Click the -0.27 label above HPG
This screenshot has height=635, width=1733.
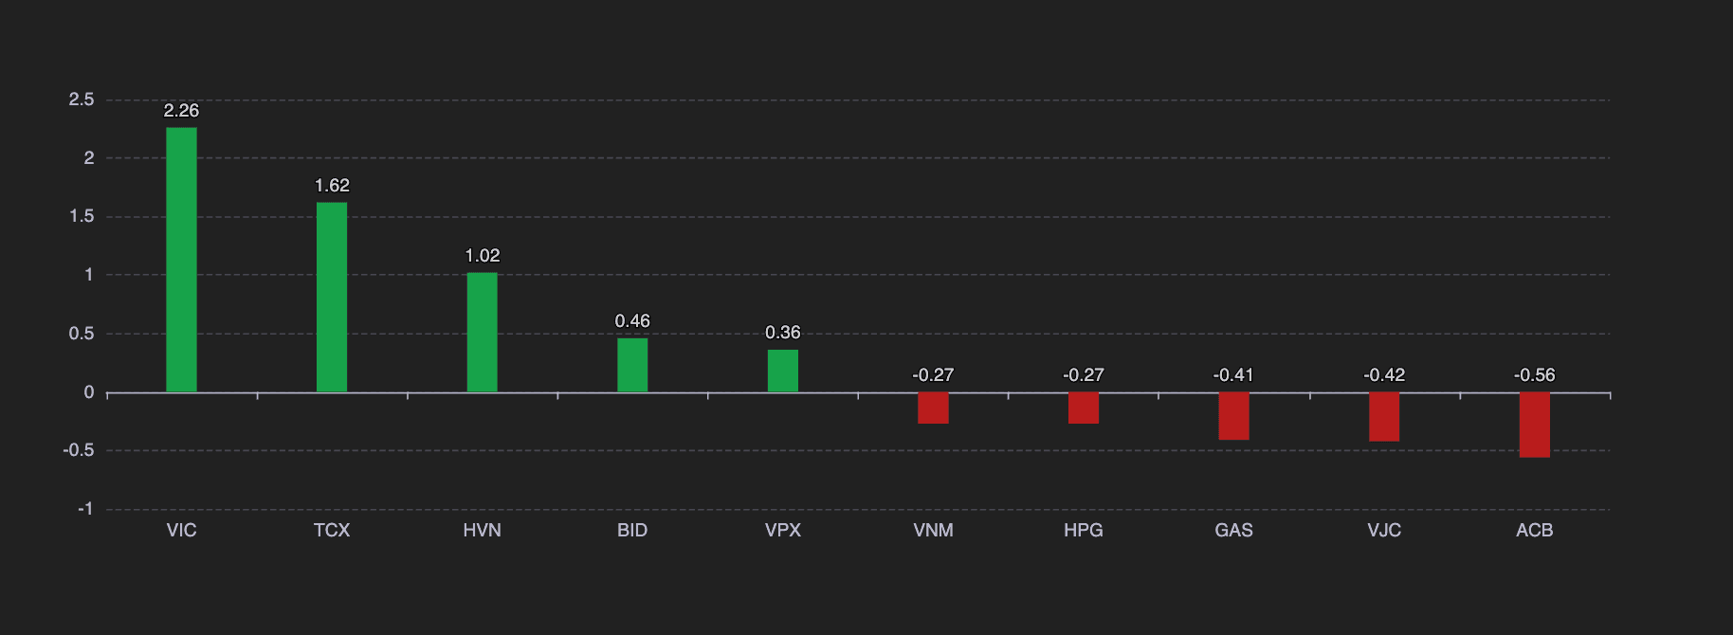pyautogui.click(x=1084, y=375)
